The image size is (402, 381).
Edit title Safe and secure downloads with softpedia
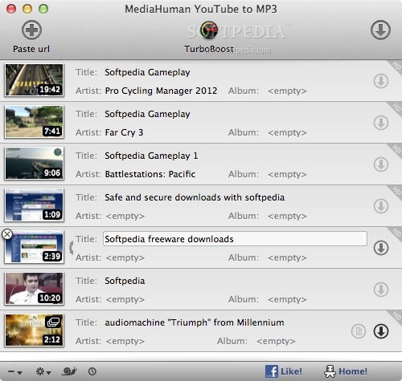tap(195, 197)
